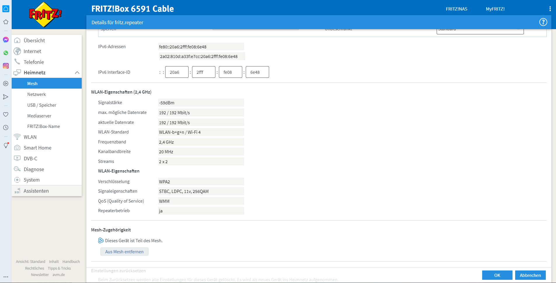Image resolution: width=556 pixels, height=283 pixels.
Task: Open the Newsletter footer link
Action: 40,275
